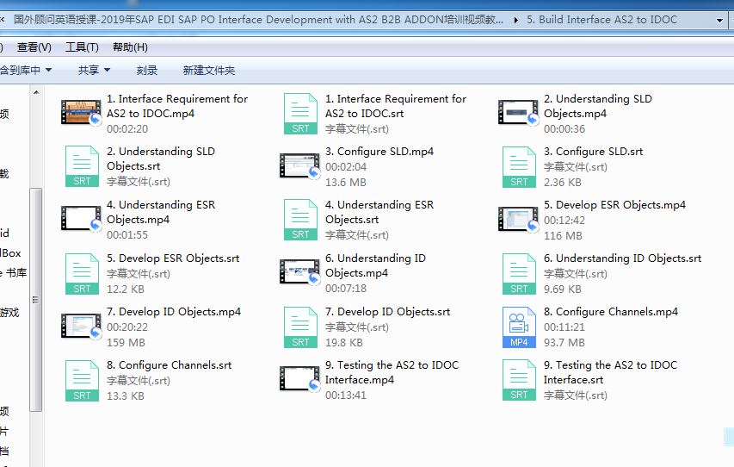The width and height of the screenshot is (734, 467).
Task: Open video thumbnail of 6. Understanding ID Objects.mp4
Action: click(299, 272)
